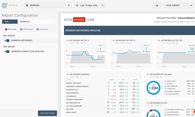Click the plus add metrics icon
Image resolution: width=195 pixels, height=117 pixels.
(5, 6)
